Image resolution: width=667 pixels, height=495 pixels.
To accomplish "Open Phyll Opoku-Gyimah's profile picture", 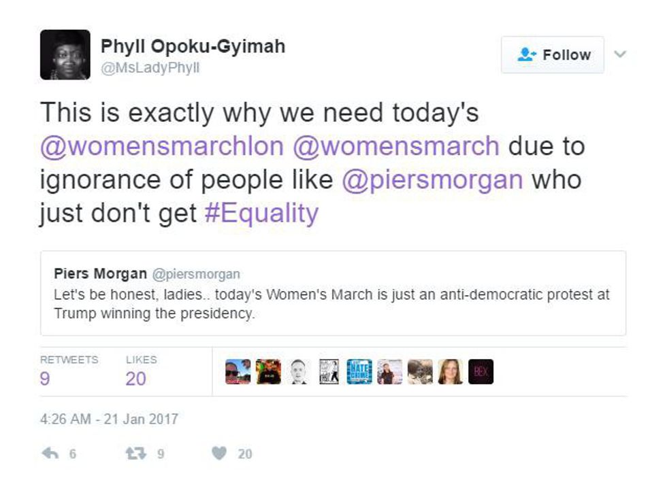I will click(65, 55).
